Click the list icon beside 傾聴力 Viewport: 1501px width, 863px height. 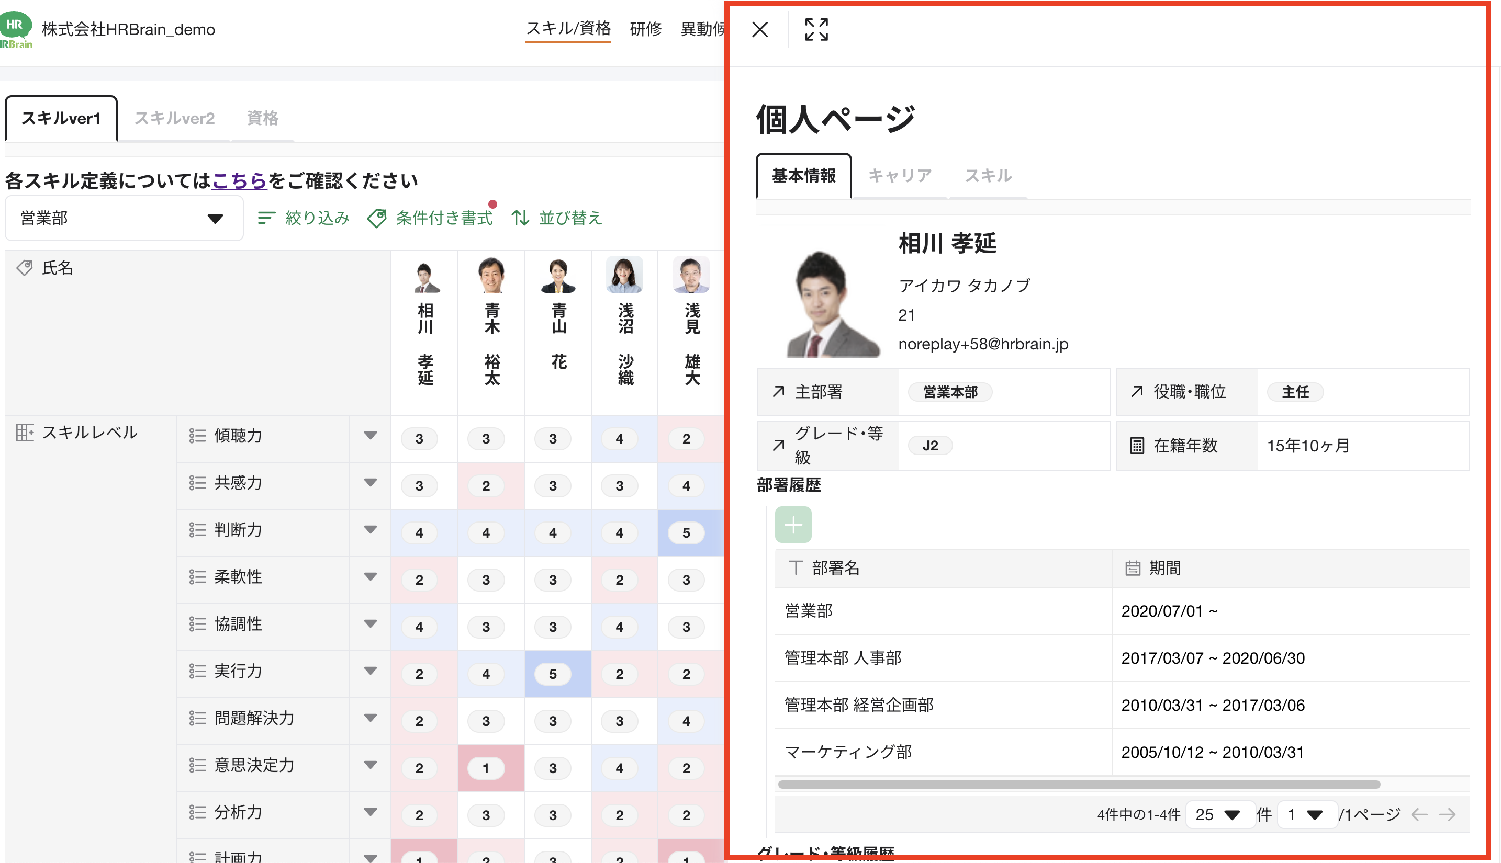(197, 436)
